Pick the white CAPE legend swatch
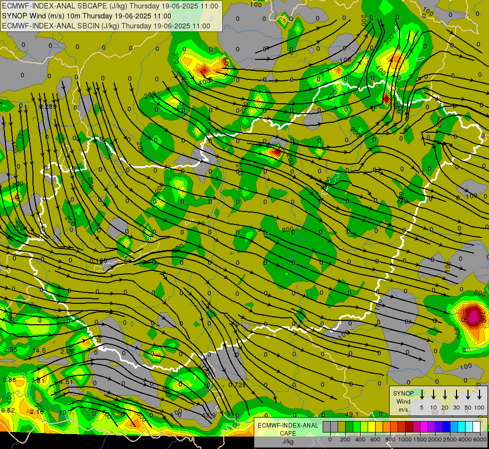The width and height of the screenshot is (489, 449). pyautogui.click(x=477, y=427)
